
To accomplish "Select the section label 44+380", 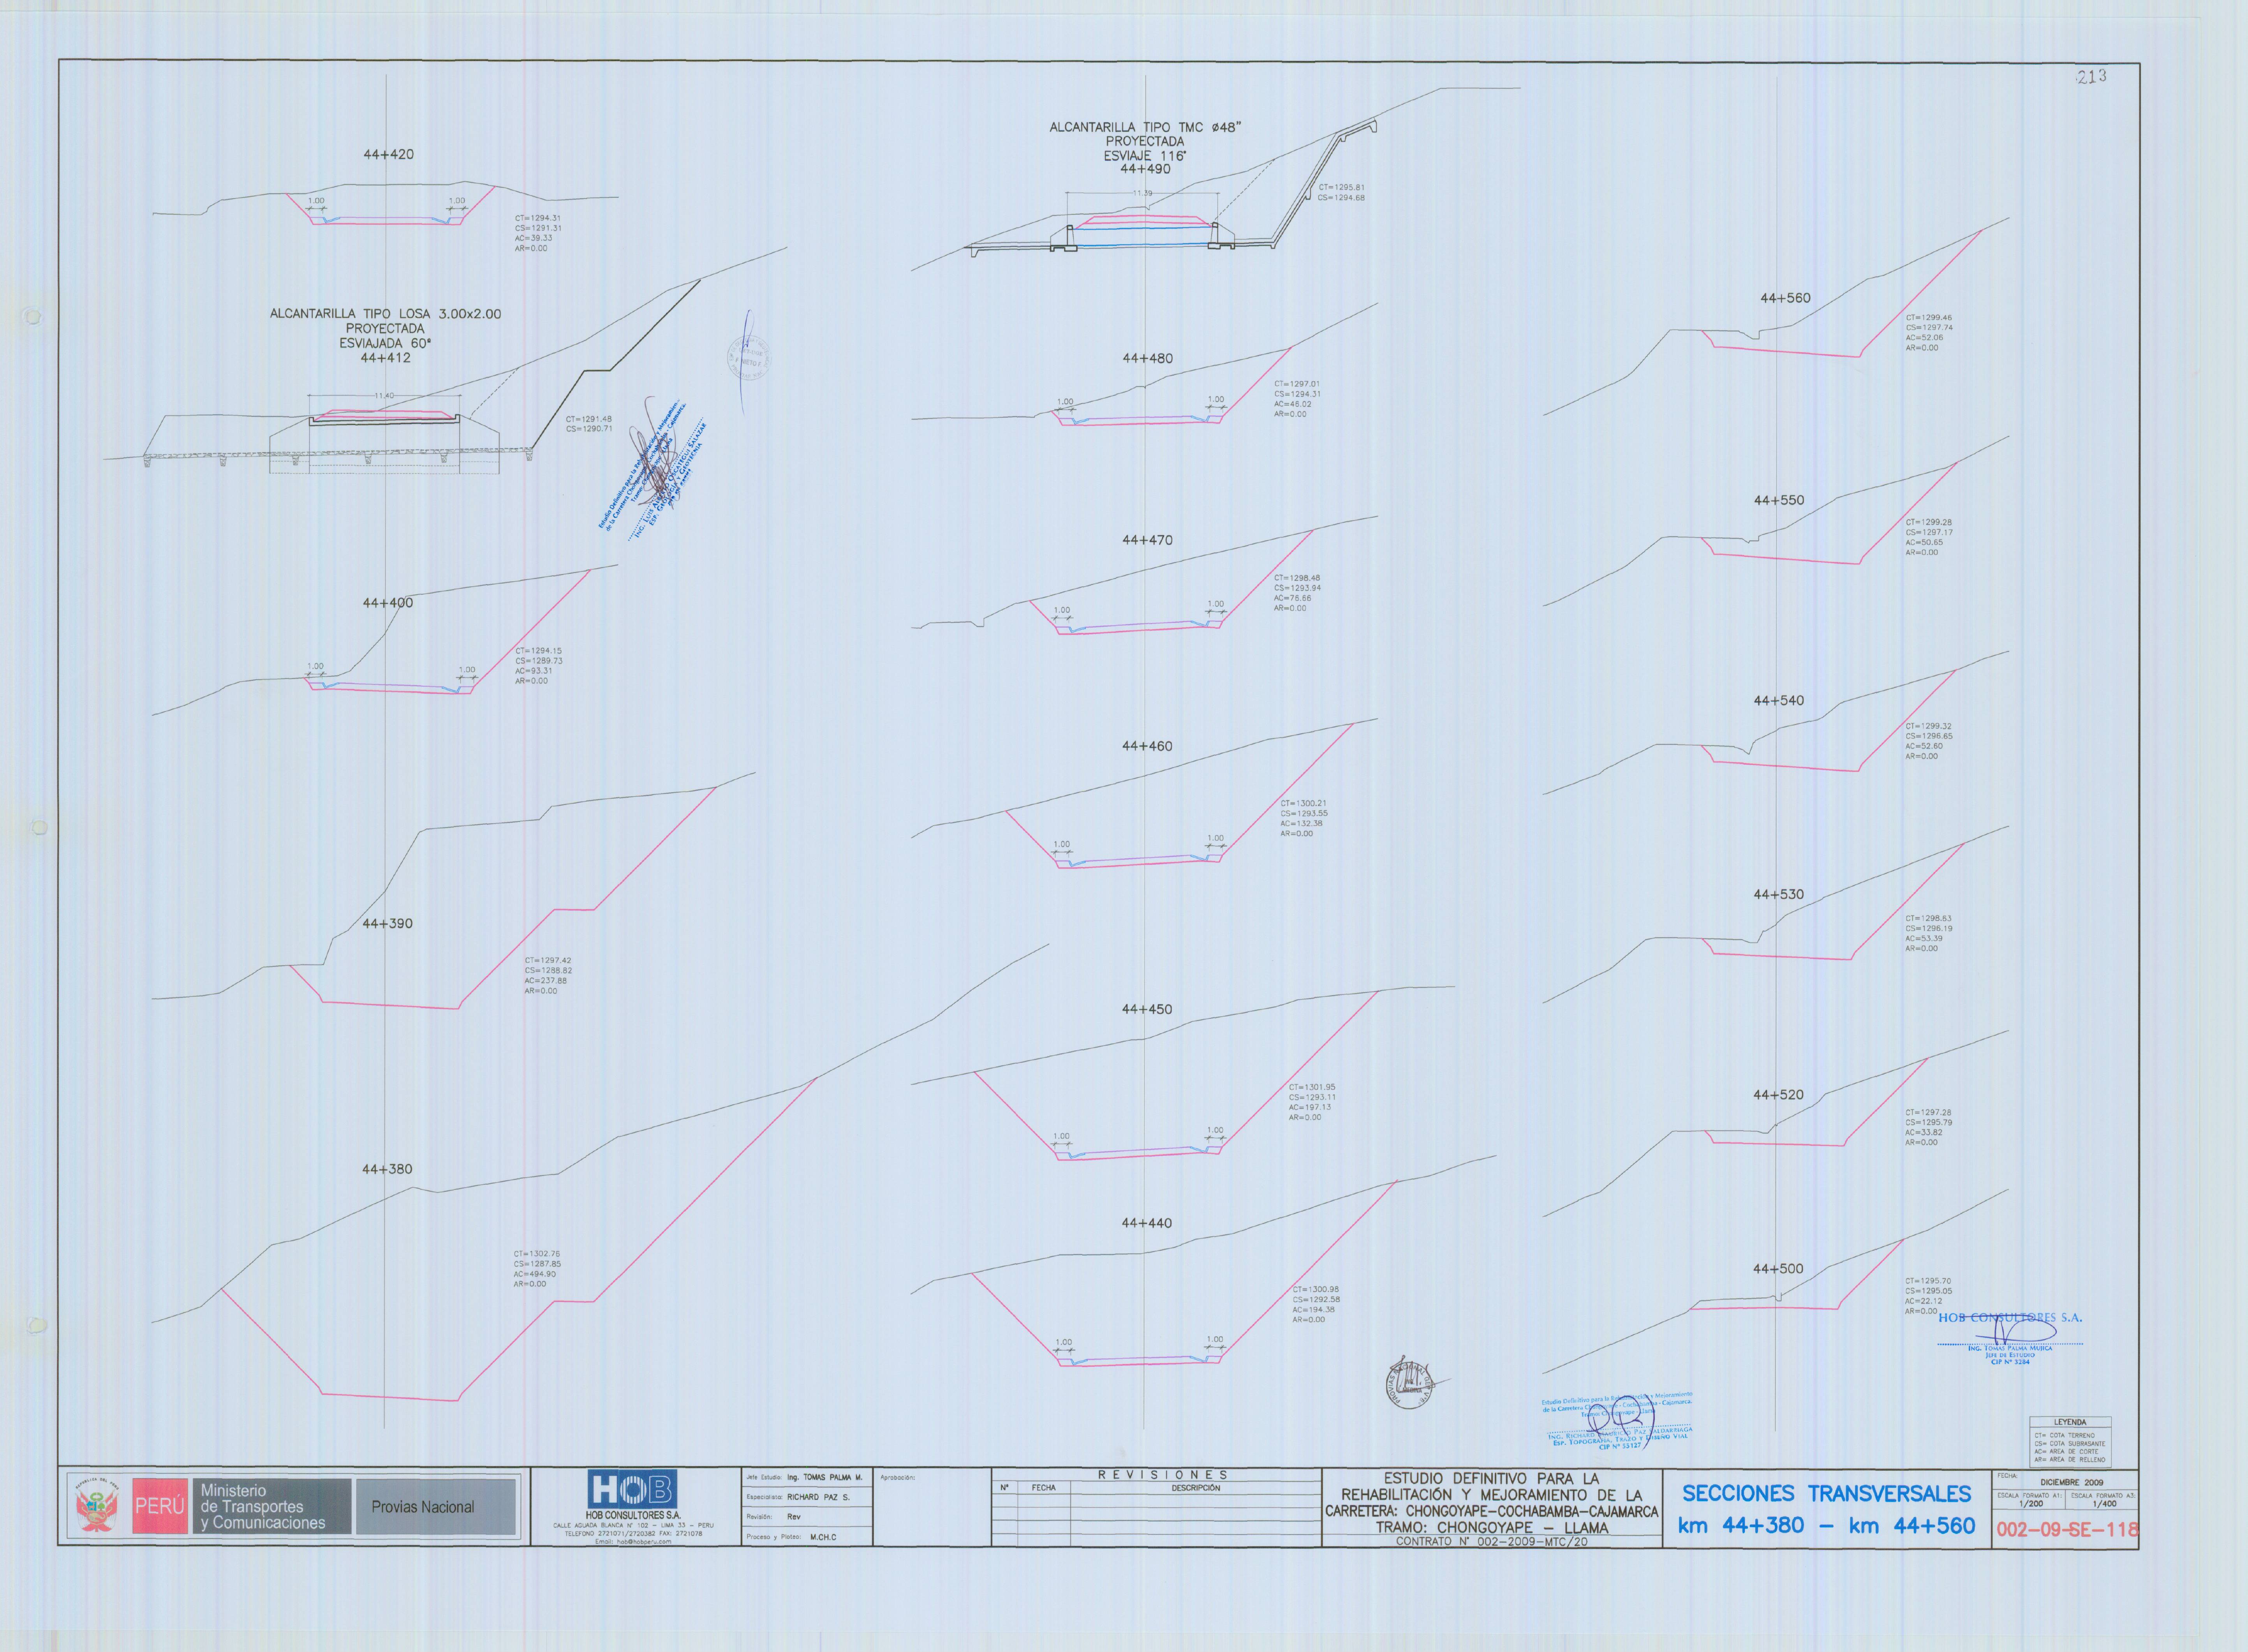I will (387, 1169).
